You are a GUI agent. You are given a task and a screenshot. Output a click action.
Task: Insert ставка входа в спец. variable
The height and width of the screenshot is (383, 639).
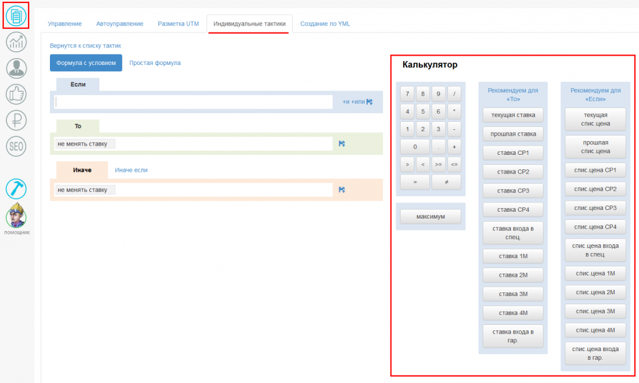[513, 232]
